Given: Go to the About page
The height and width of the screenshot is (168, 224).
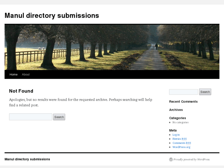Looking at the screenshot, I should [x=26, y=75].
